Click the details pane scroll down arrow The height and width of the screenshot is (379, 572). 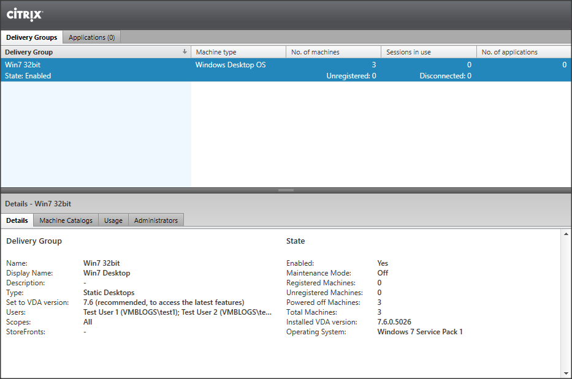(x=565, y=373)
